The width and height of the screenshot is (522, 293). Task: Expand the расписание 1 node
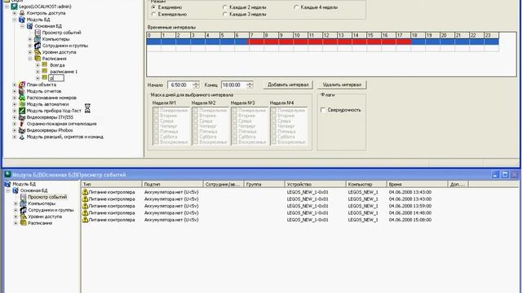pos(38,72)
